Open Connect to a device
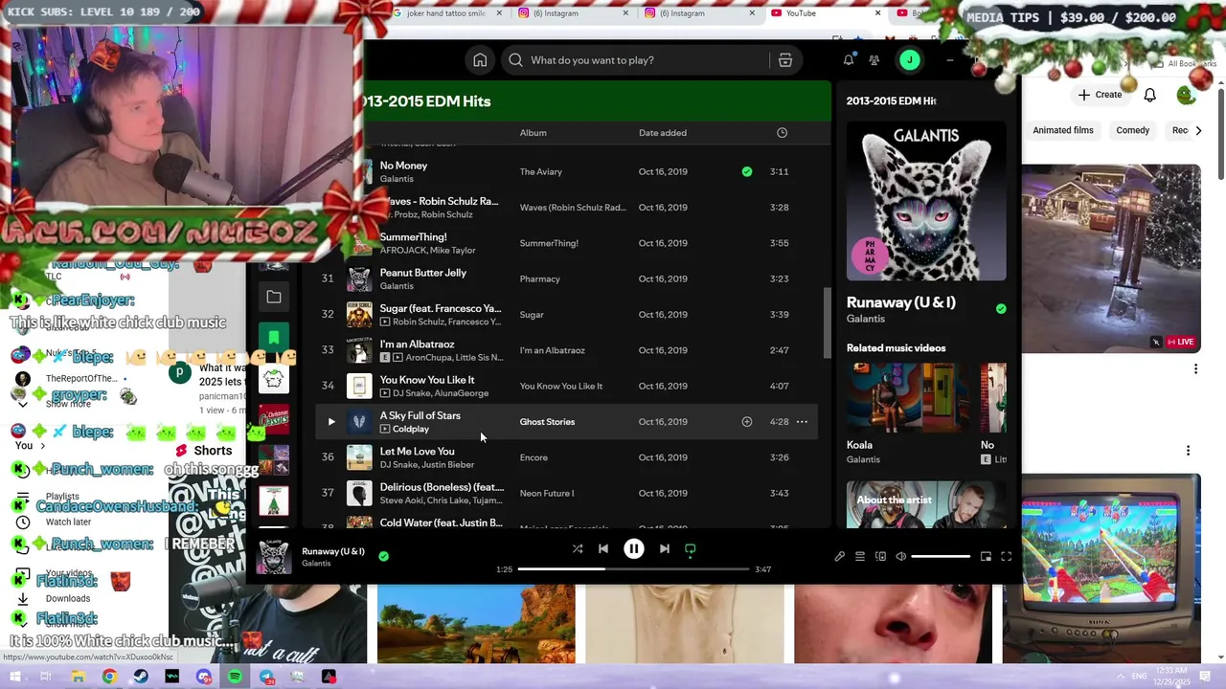The image size is (1226, 689). pyautogui.click(x=880, y=556)
